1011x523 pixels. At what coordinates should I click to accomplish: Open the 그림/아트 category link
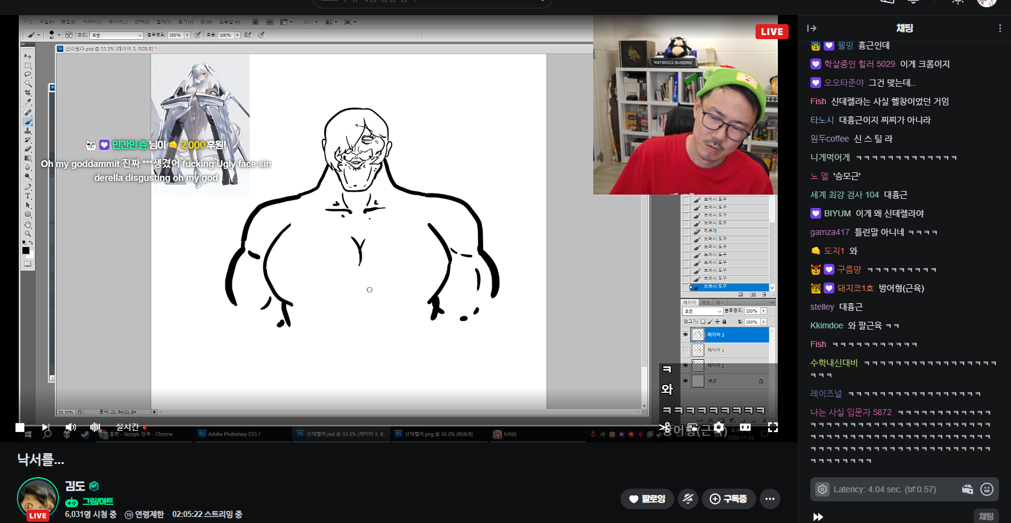(x=97, y=501)
